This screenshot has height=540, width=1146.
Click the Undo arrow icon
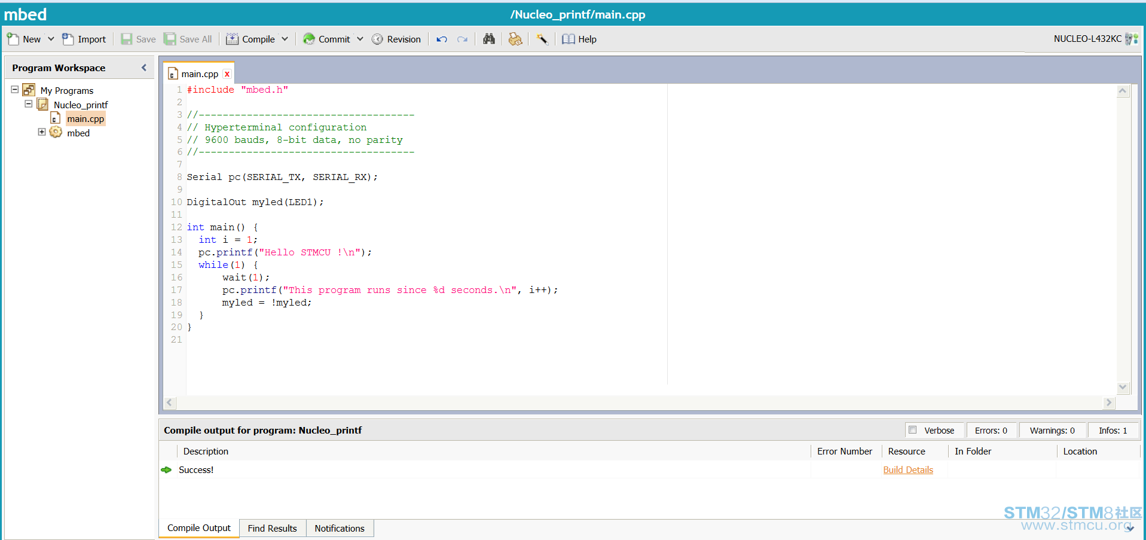coord(442,39)
